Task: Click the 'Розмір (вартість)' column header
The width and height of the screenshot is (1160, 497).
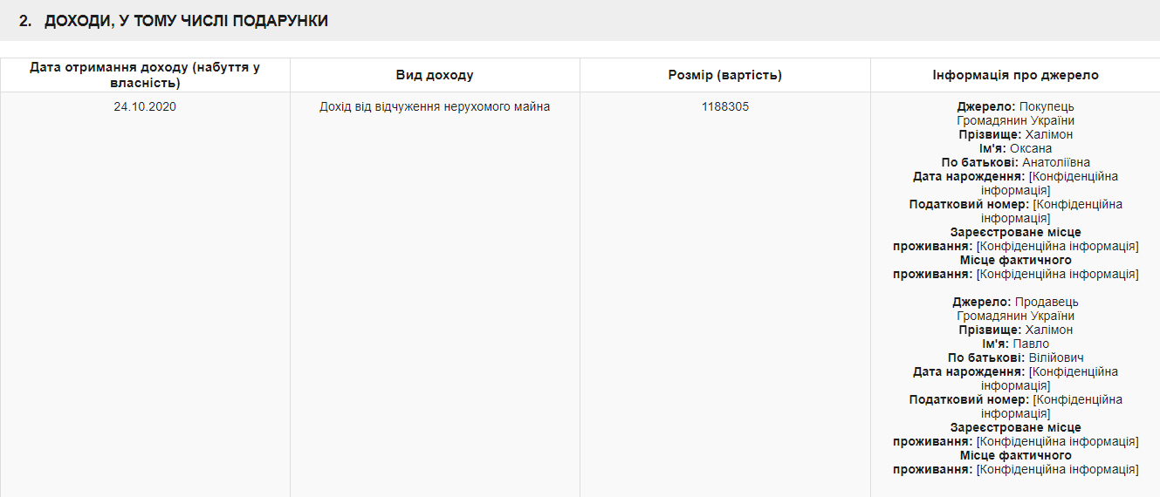Action: tap(724, 75)
